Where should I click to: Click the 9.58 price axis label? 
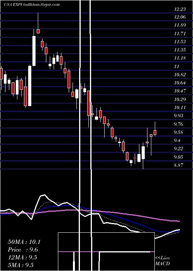(x=178, y=132)
